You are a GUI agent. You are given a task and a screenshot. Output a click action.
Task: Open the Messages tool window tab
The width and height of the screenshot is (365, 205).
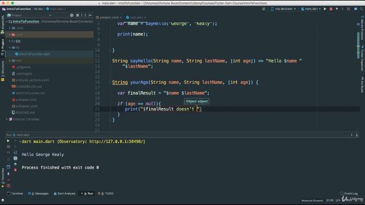click(x=38, y=194)
